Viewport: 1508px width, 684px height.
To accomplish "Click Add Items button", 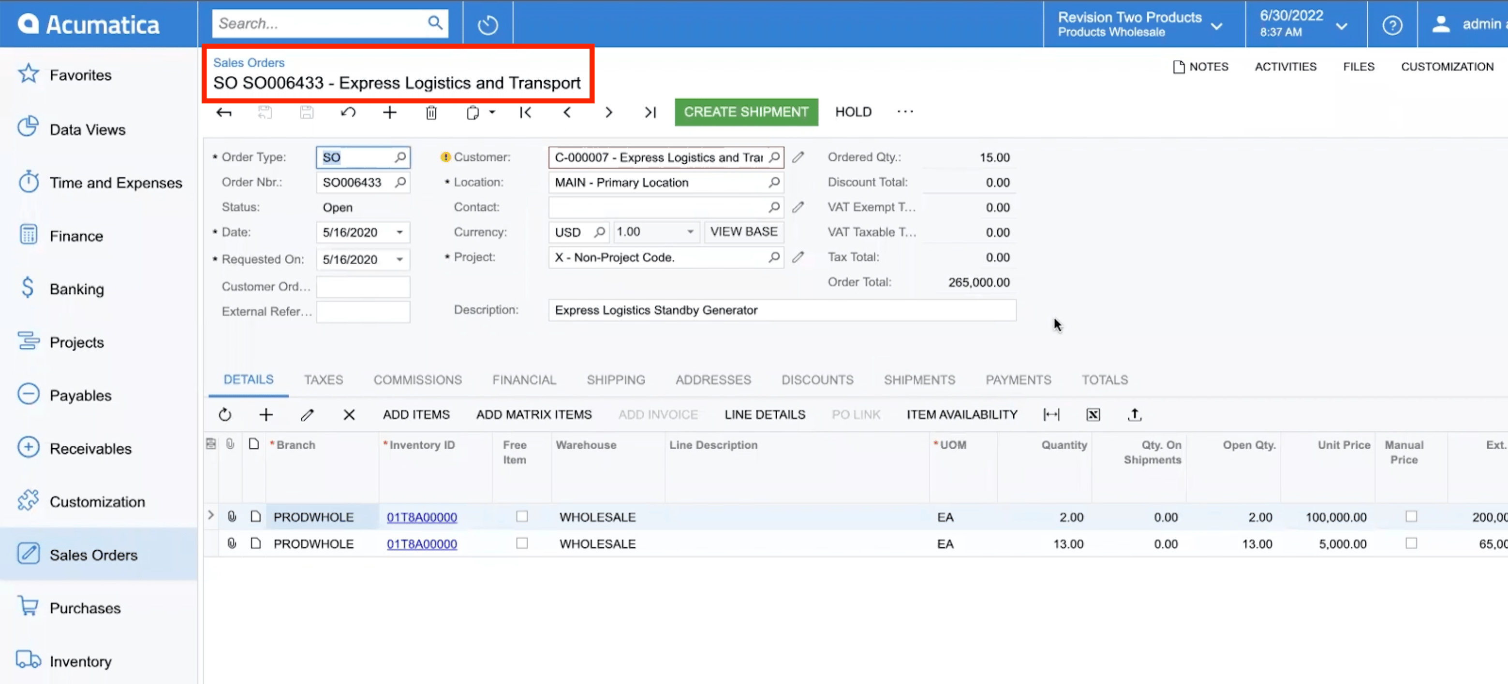I will (x=416, y=414).
